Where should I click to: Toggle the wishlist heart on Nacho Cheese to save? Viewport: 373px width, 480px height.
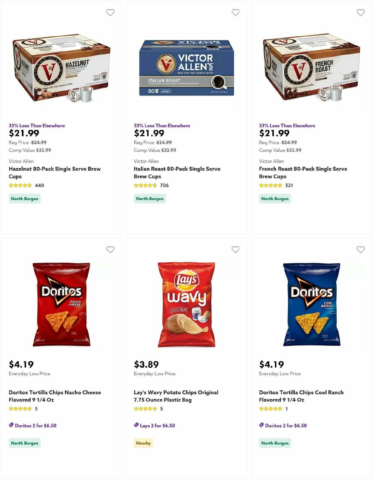(x=110, y=249)
